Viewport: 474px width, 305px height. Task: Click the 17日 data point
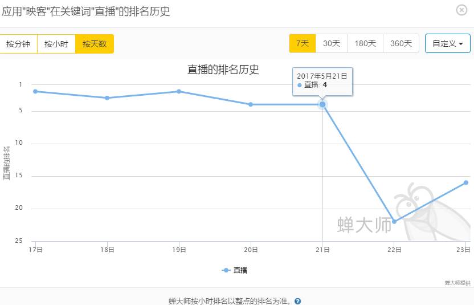coord(35,91)
